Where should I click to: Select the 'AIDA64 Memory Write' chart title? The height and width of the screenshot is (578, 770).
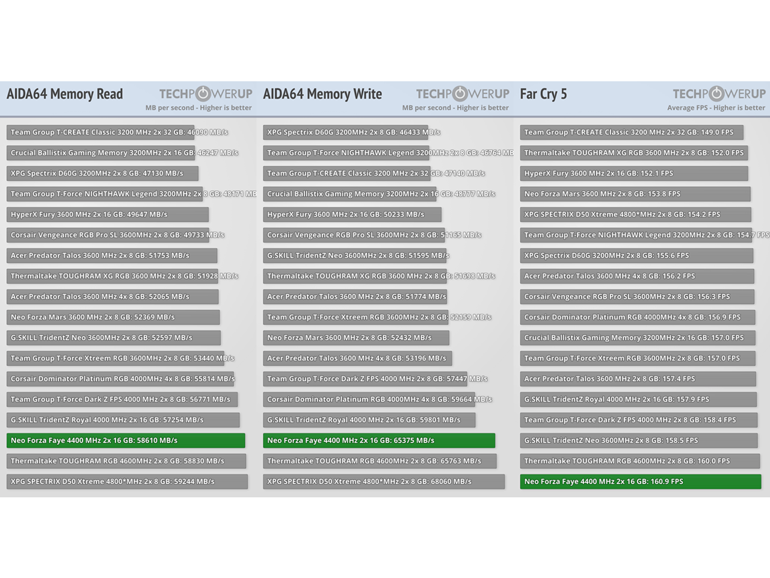click(x=322, y=94)
